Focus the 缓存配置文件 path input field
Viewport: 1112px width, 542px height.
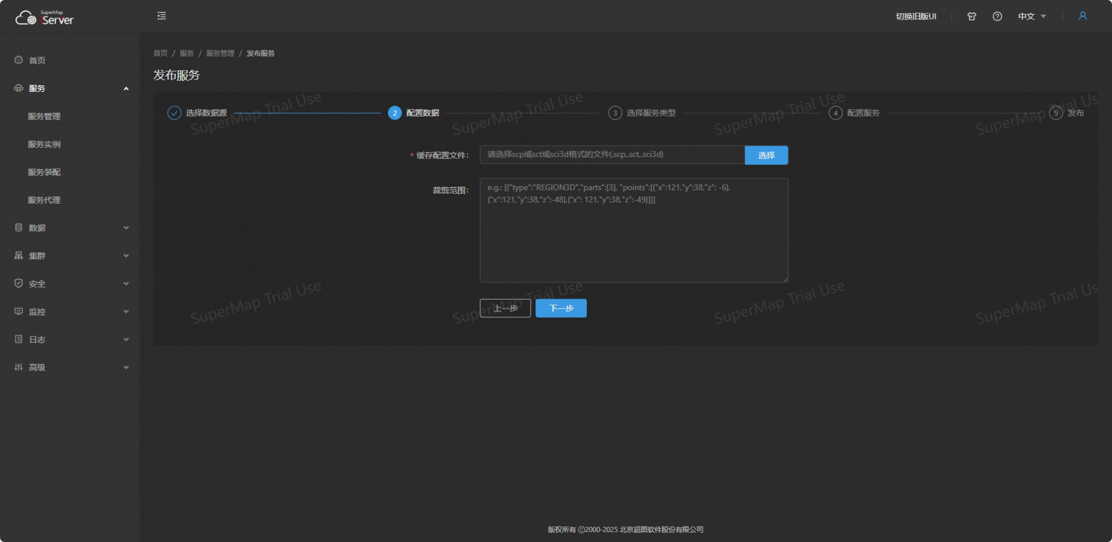point(612,155)
